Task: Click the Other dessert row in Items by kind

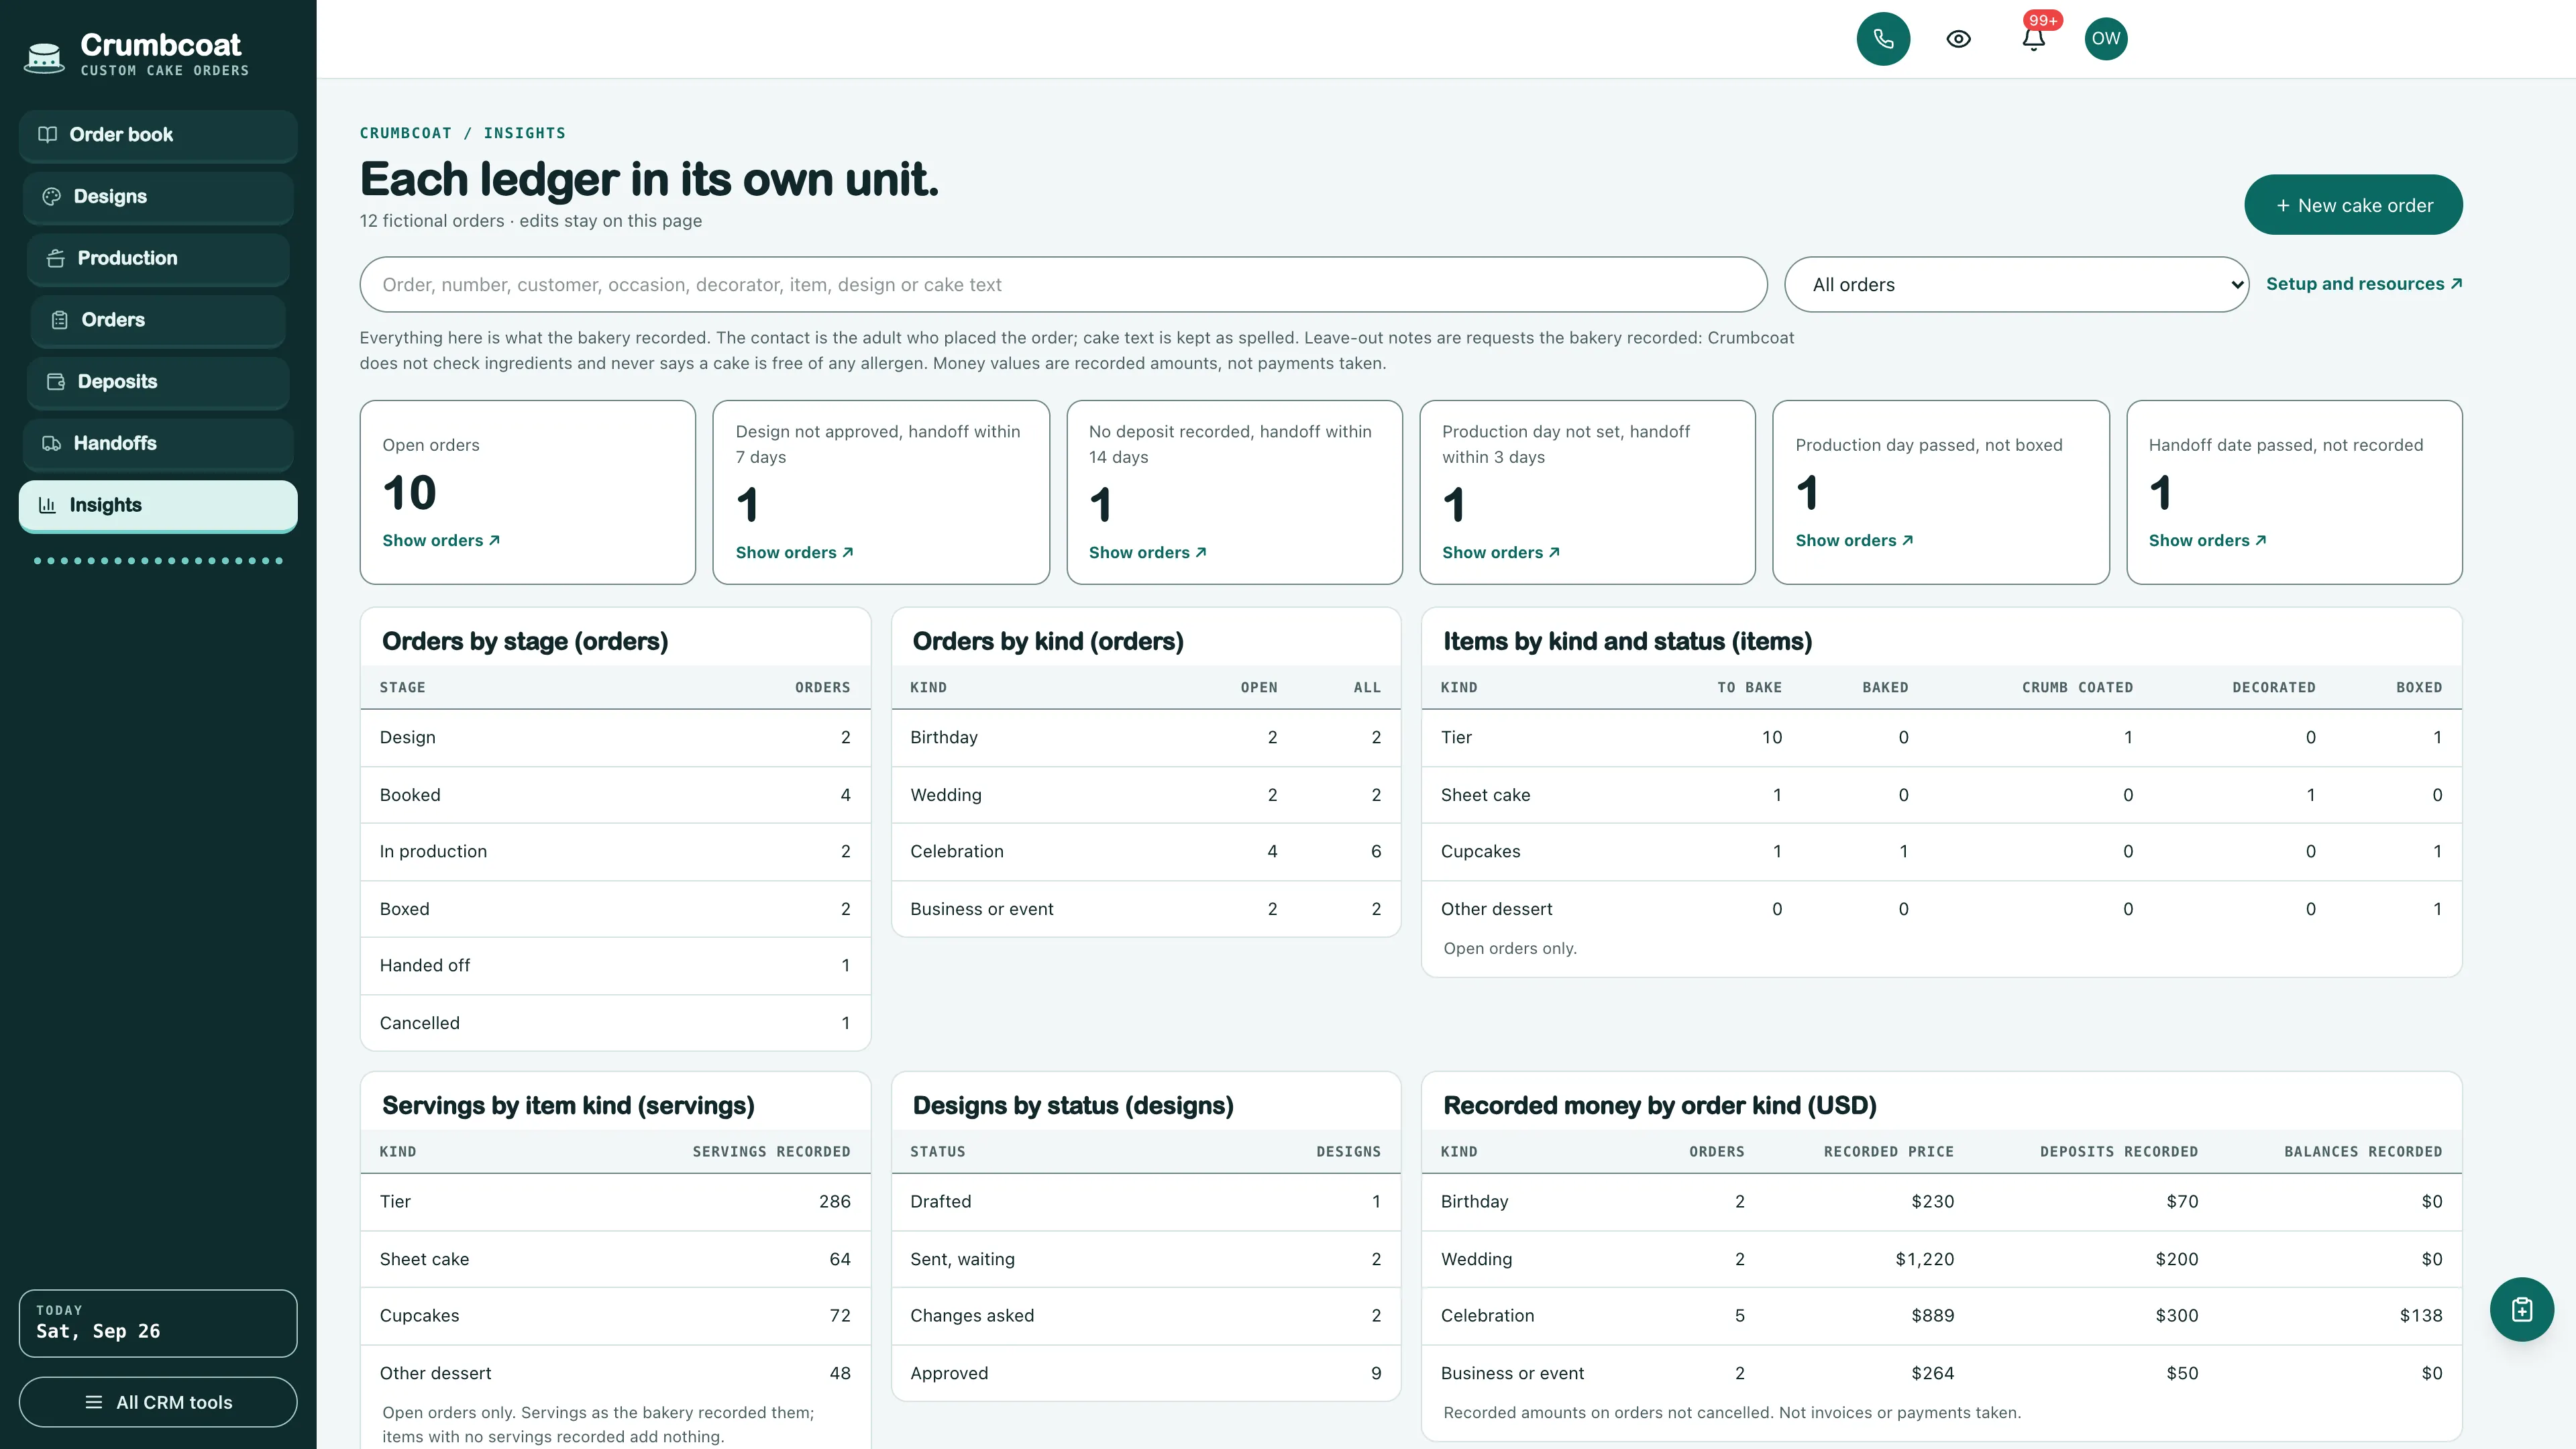Action: tap(1941, 909)
